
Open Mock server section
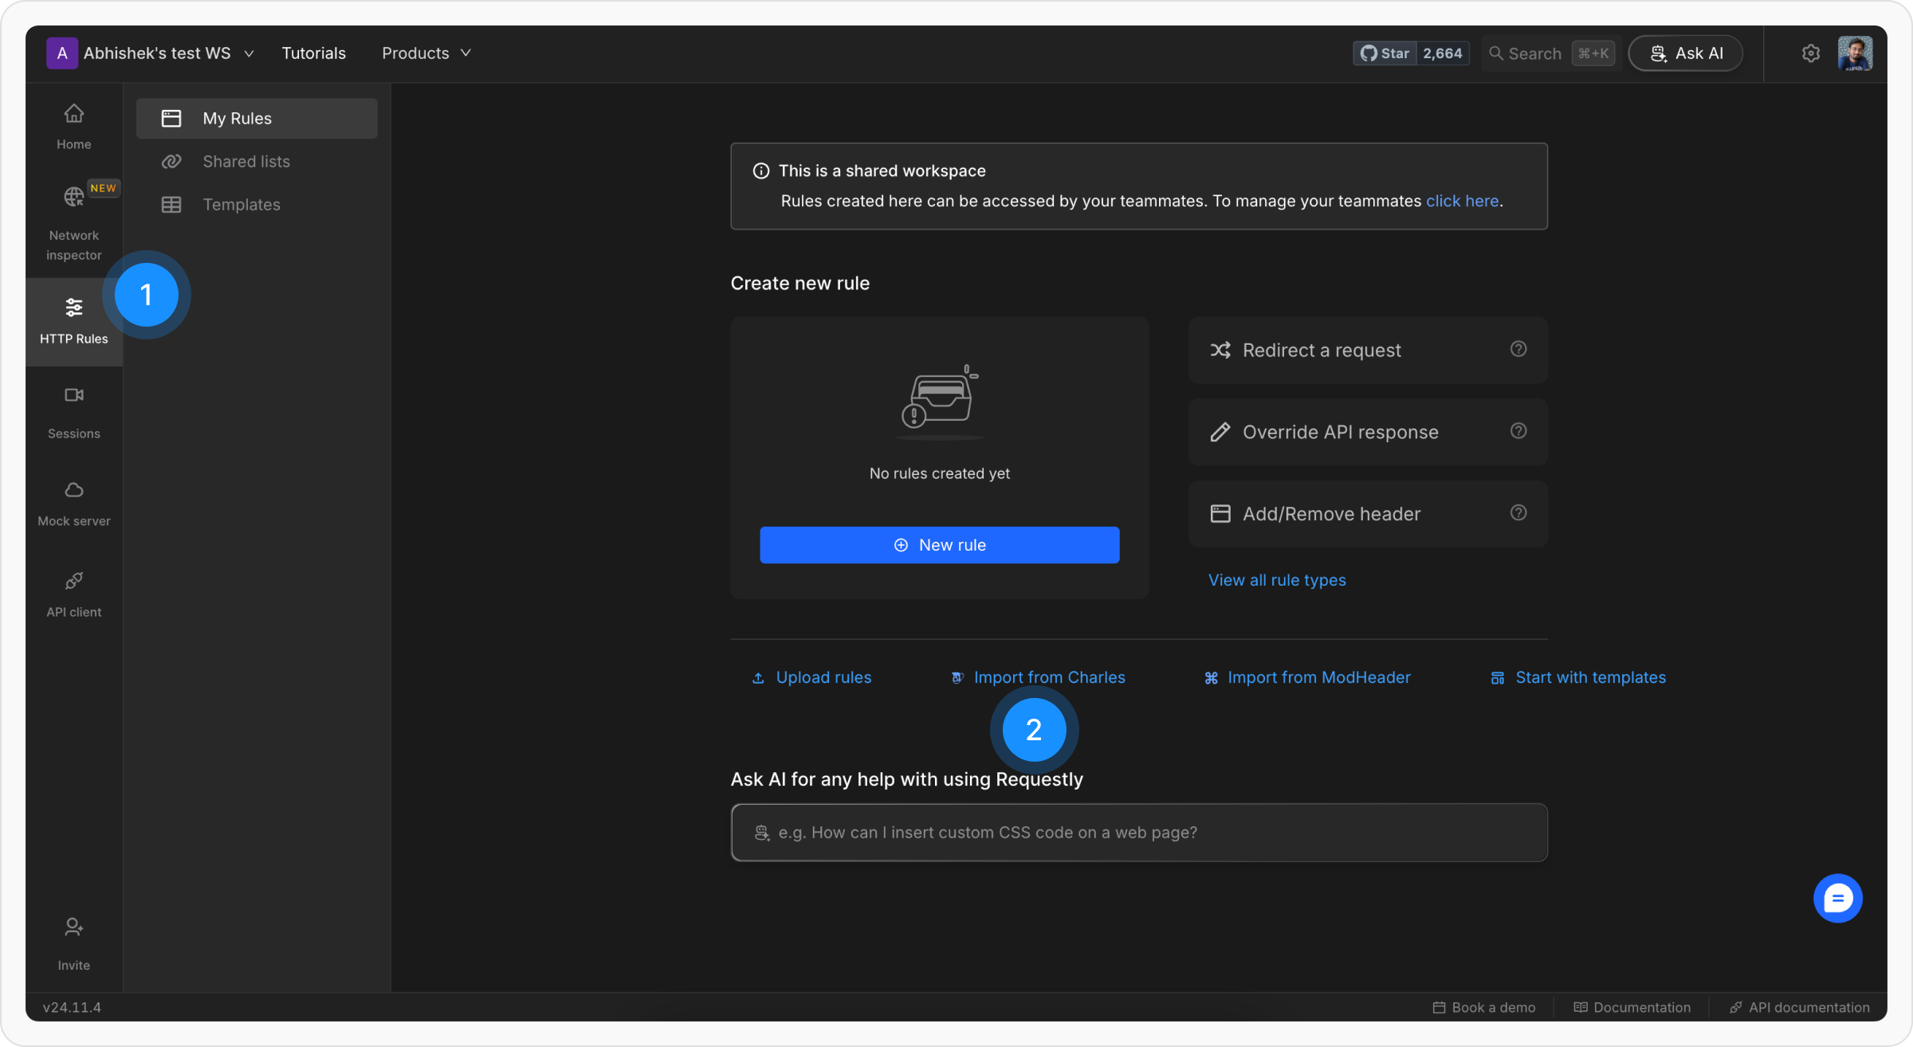click(73, 503)
